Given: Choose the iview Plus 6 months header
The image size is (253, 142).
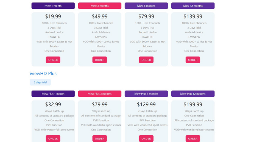Looking at the screenshot, I should 146,94.
